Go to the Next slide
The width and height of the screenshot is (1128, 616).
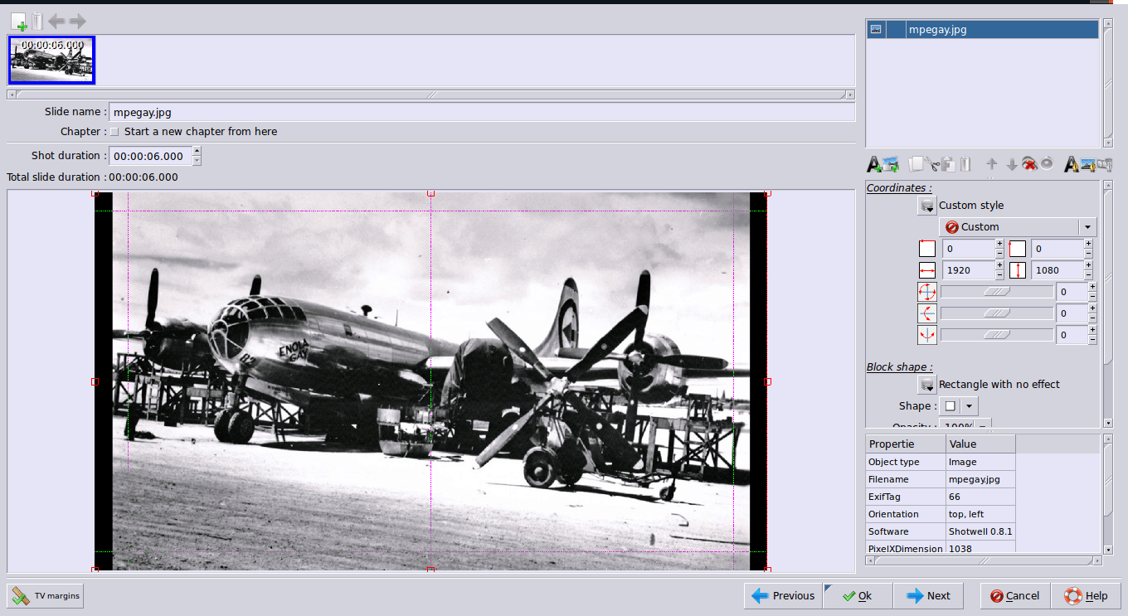929,595
